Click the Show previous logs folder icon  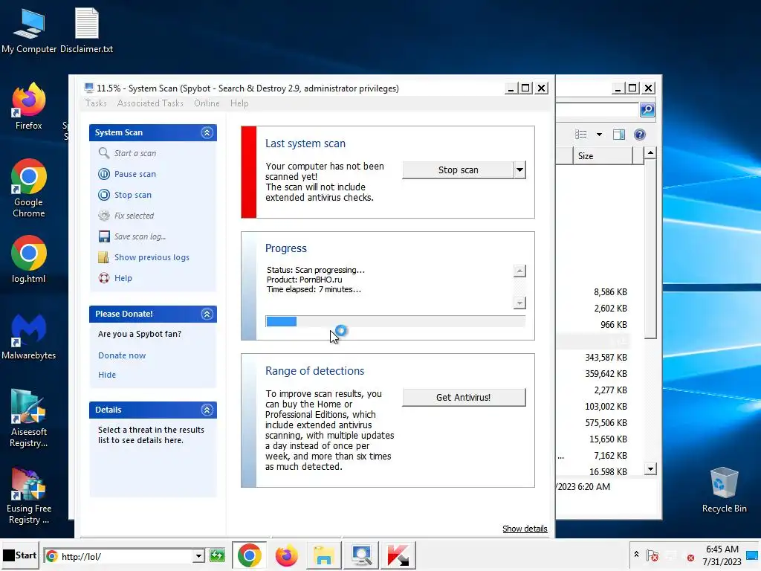click(x=103, y=257)
